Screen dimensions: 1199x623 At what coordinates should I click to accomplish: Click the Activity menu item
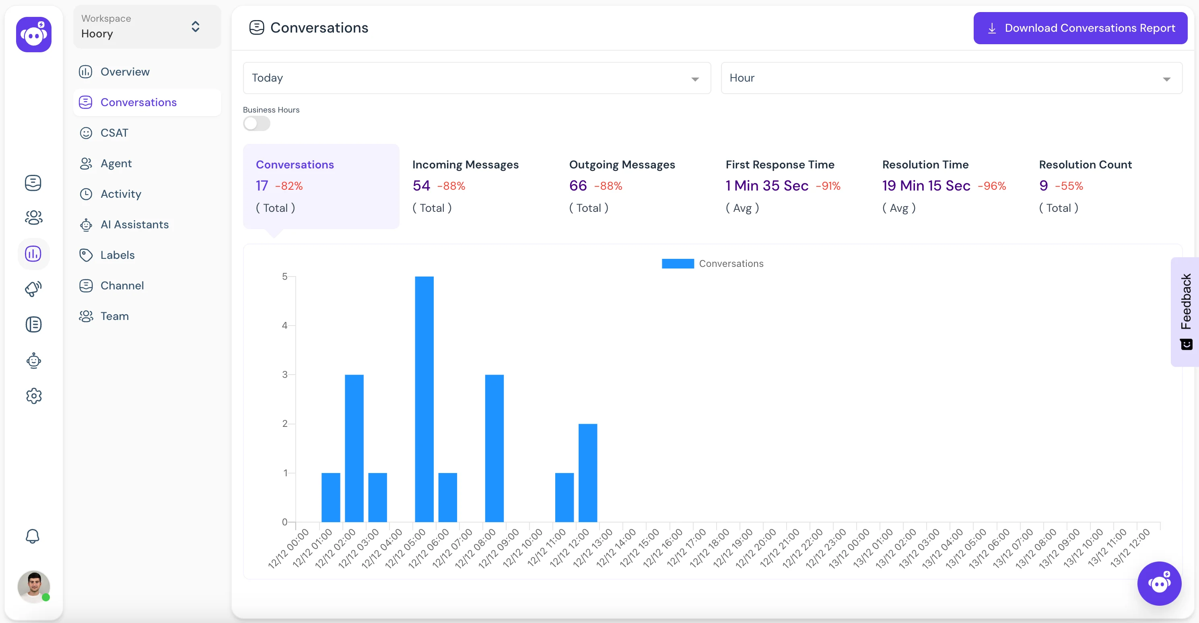pos(121,193)
